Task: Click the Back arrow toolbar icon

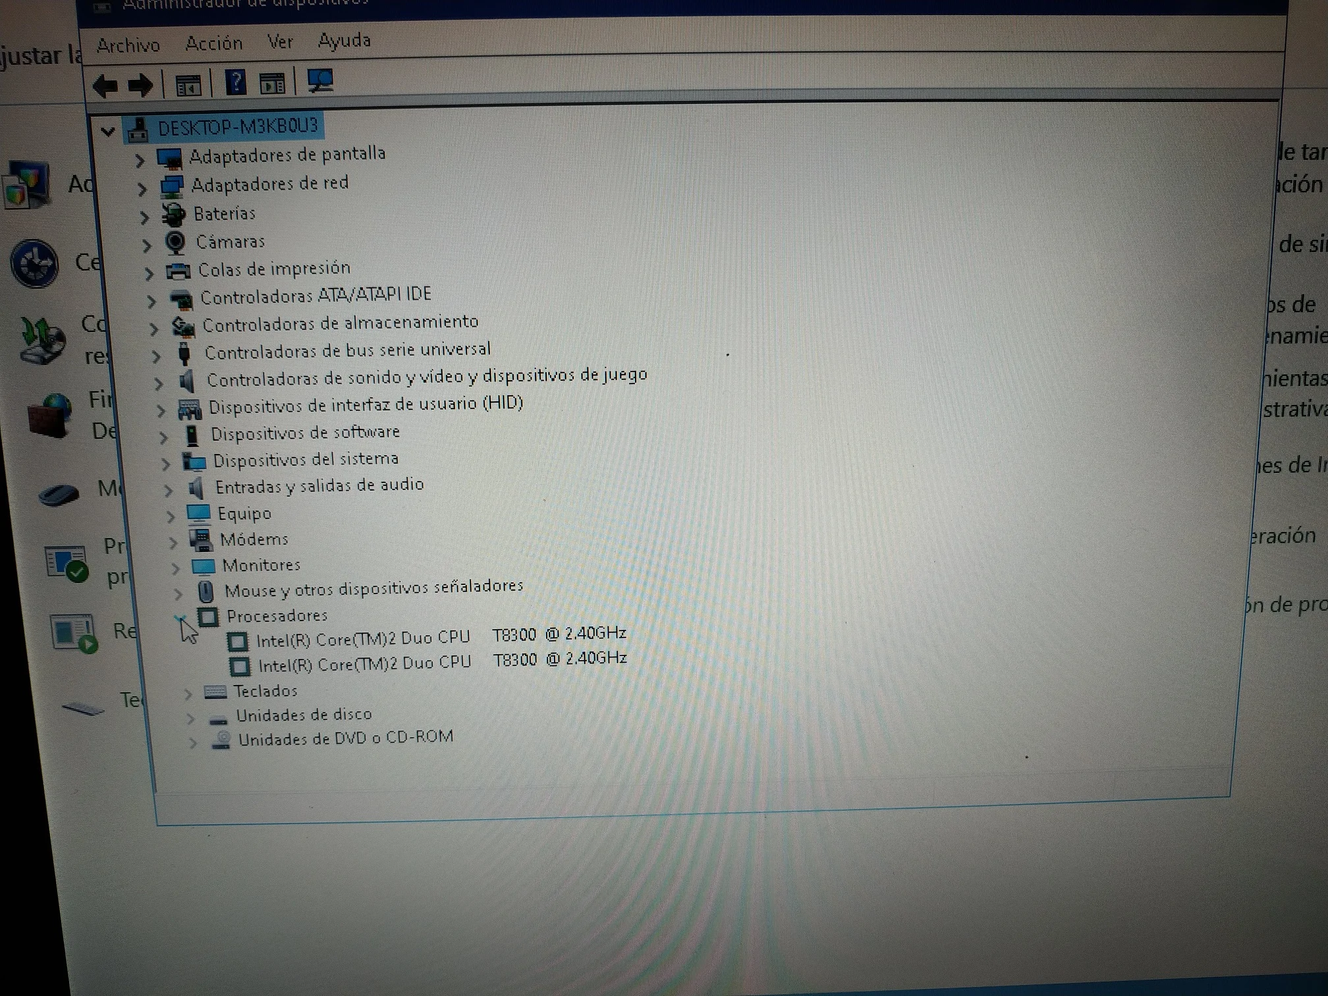Action: point(105,86)
